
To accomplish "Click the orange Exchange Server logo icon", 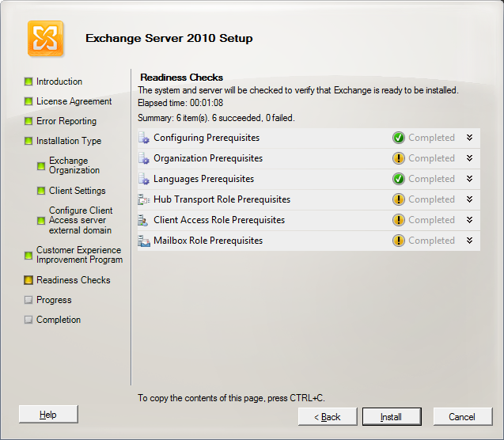I will click(x=45, y=39).
